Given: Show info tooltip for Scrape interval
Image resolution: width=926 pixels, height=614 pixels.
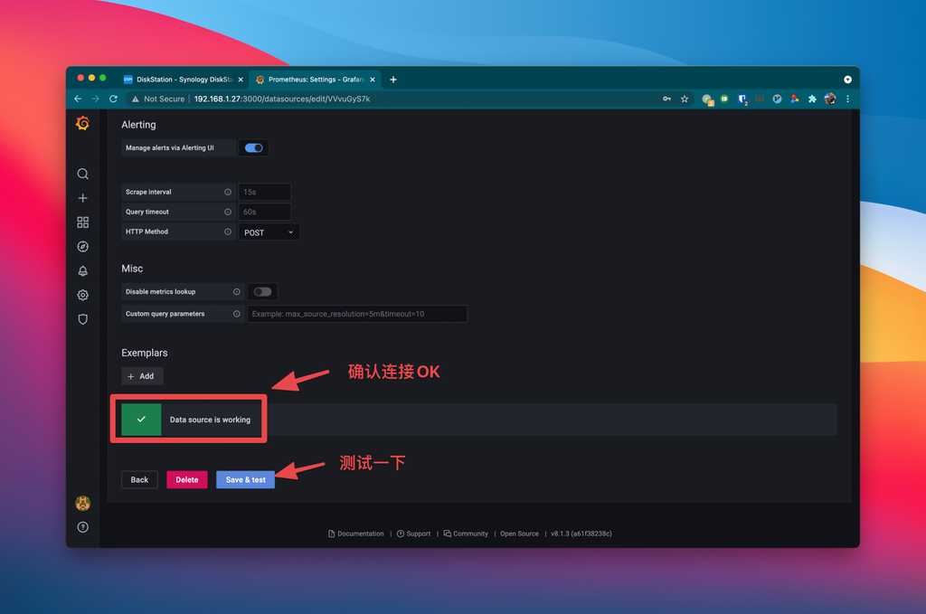Looking at the screenshot, I should click(227, 192).
